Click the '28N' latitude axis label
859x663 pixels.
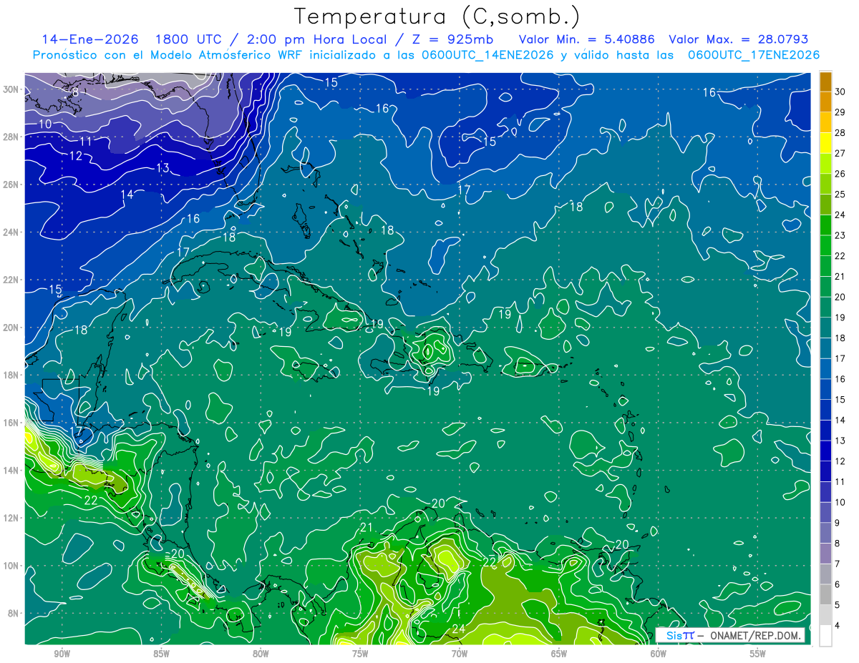(x=10, y=137)
